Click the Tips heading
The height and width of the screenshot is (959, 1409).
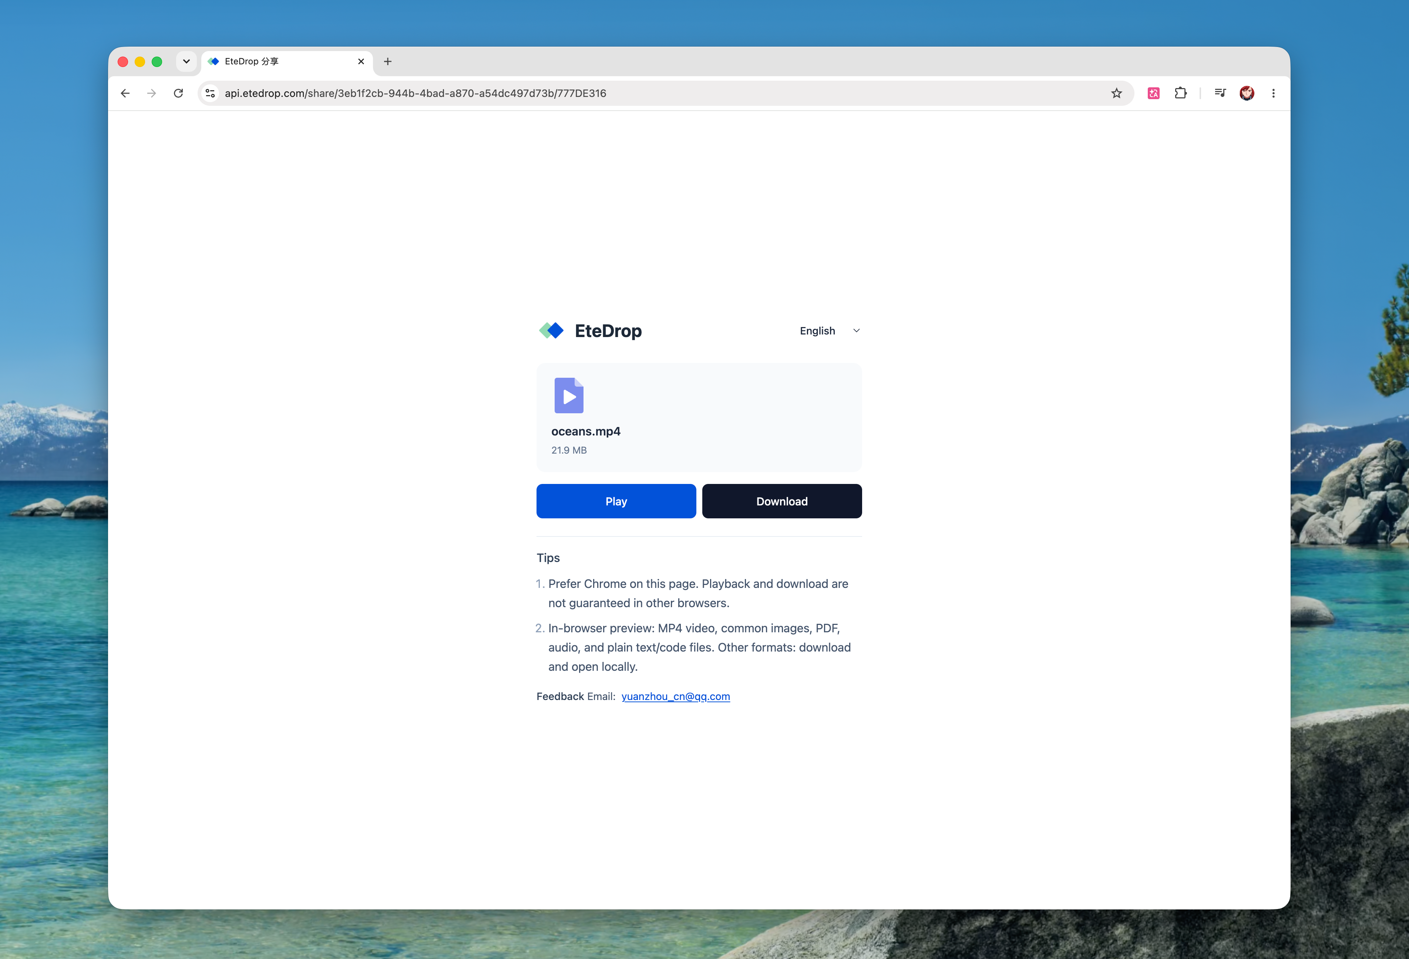tap(548, 558)
